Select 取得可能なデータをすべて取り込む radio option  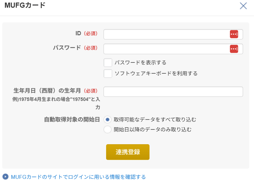tap(108, 120)
